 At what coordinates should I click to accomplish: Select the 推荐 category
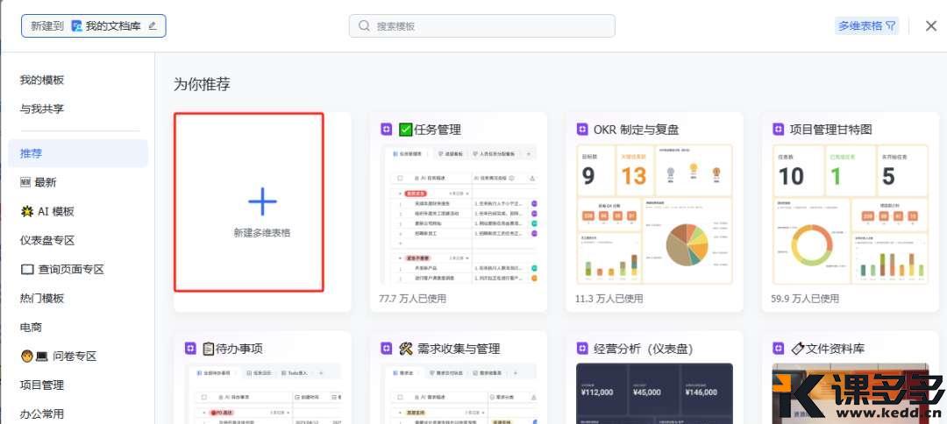(x=78, y=153)
